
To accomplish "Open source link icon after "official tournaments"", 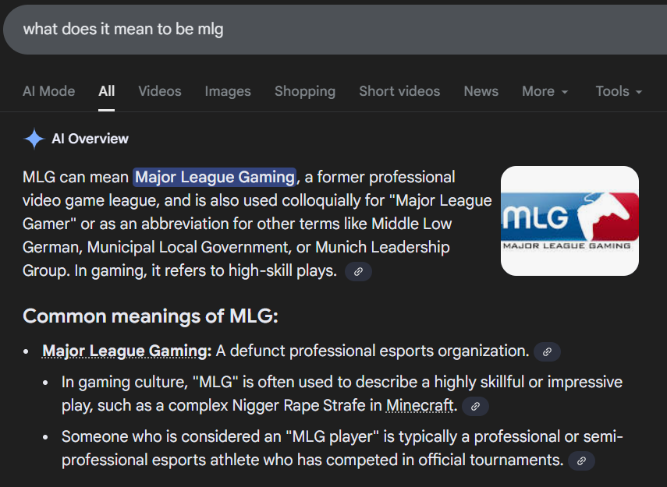I will coord(581,461).
